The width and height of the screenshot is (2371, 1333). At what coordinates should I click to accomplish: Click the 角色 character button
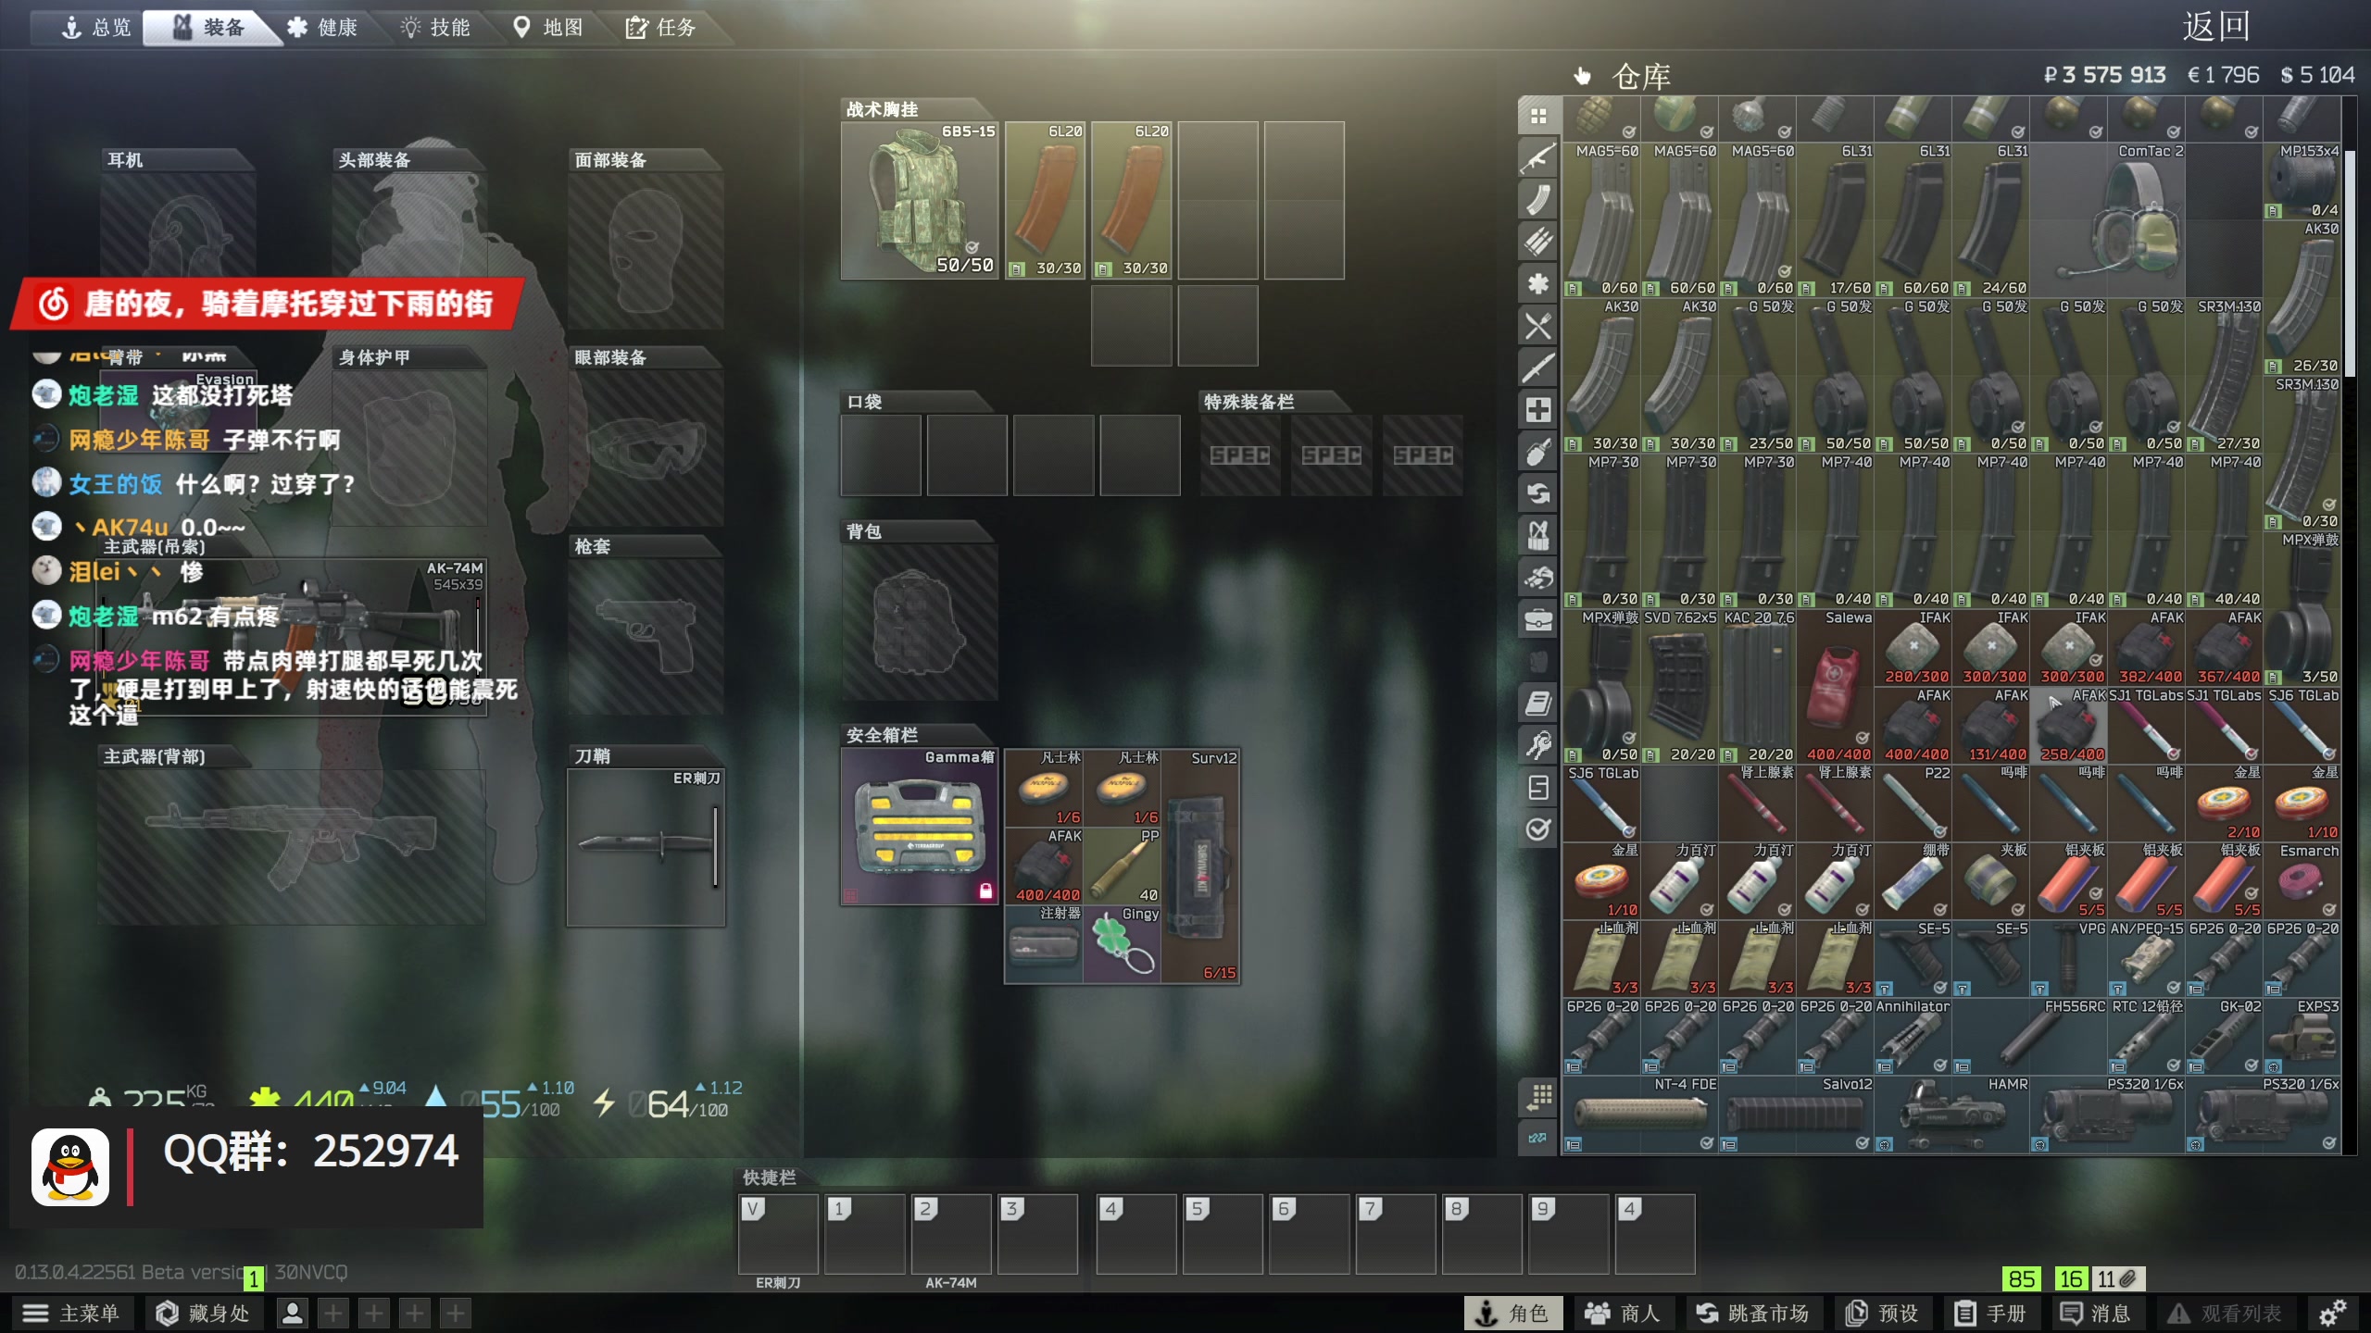(x=1512, y=1313)
